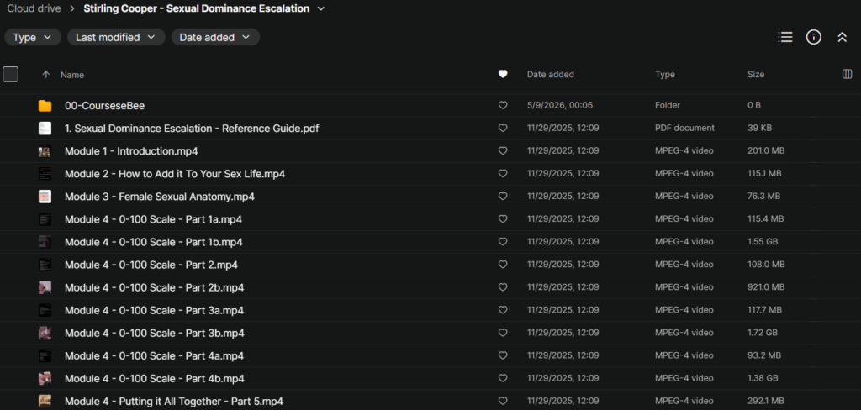The height and width of the screenshot is (410, 861).
Task: Open column settings icon beside Size
Action: coord(847,74)
